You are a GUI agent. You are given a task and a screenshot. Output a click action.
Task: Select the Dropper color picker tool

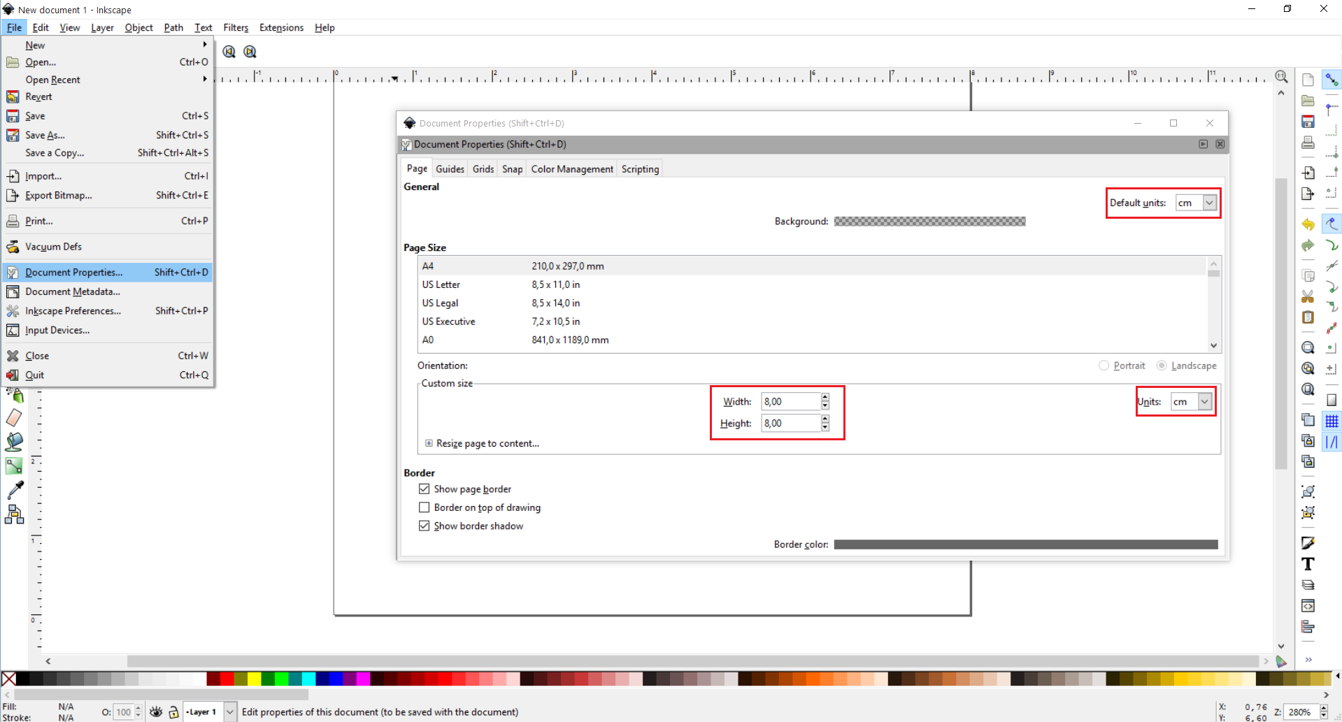click(15, 489)
